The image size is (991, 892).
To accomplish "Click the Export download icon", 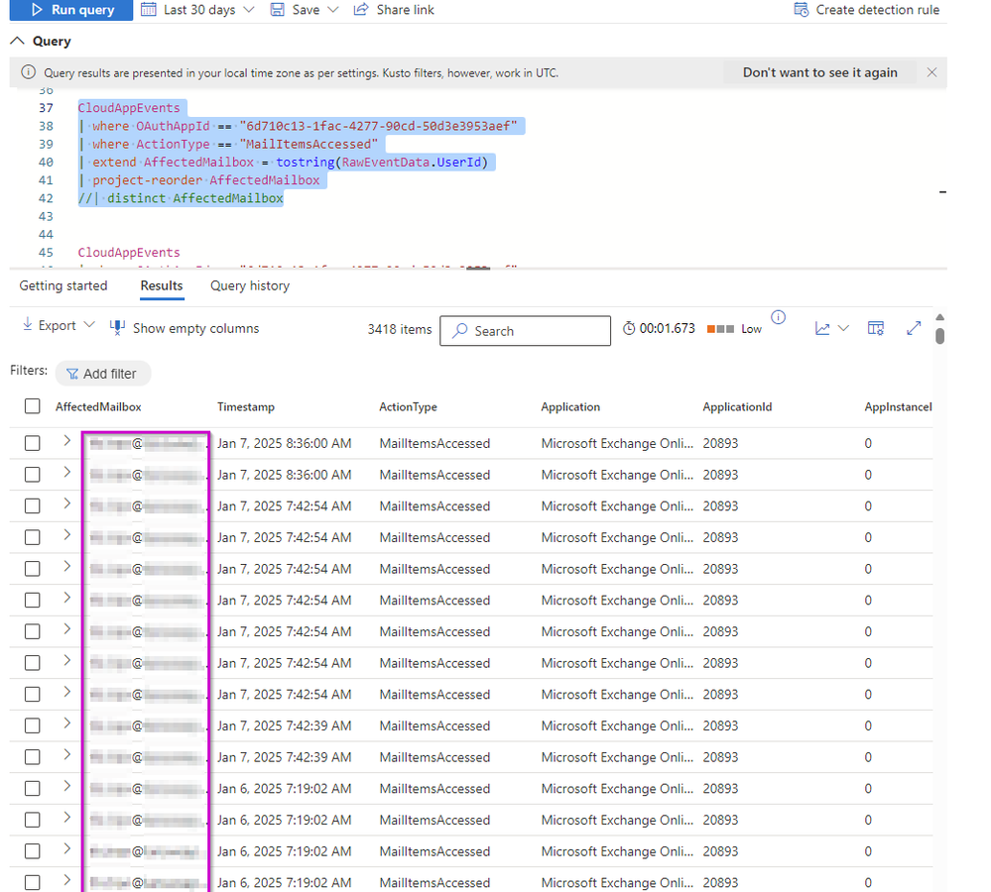I will [x=27, y=324].
